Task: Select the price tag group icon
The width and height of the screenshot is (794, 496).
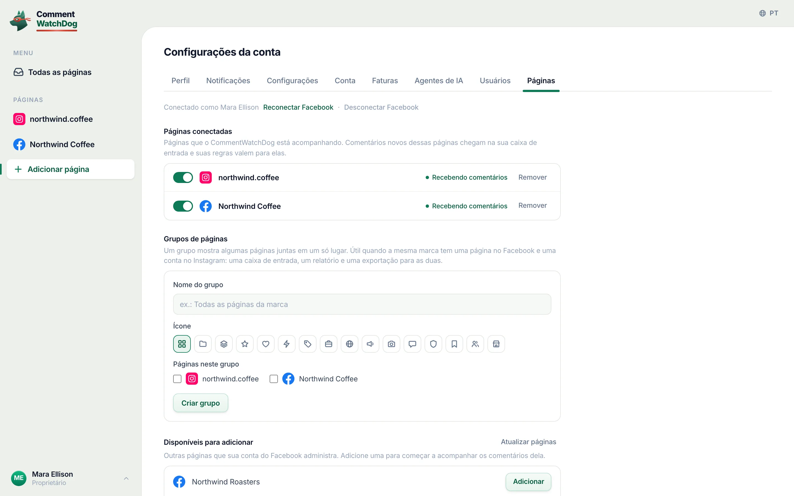Action: 307,344
